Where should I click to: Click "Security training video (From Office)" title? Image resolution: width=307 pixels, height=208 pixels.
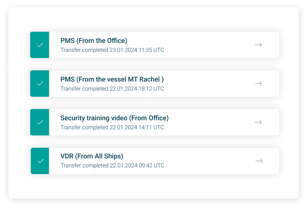tap(114, 118)
